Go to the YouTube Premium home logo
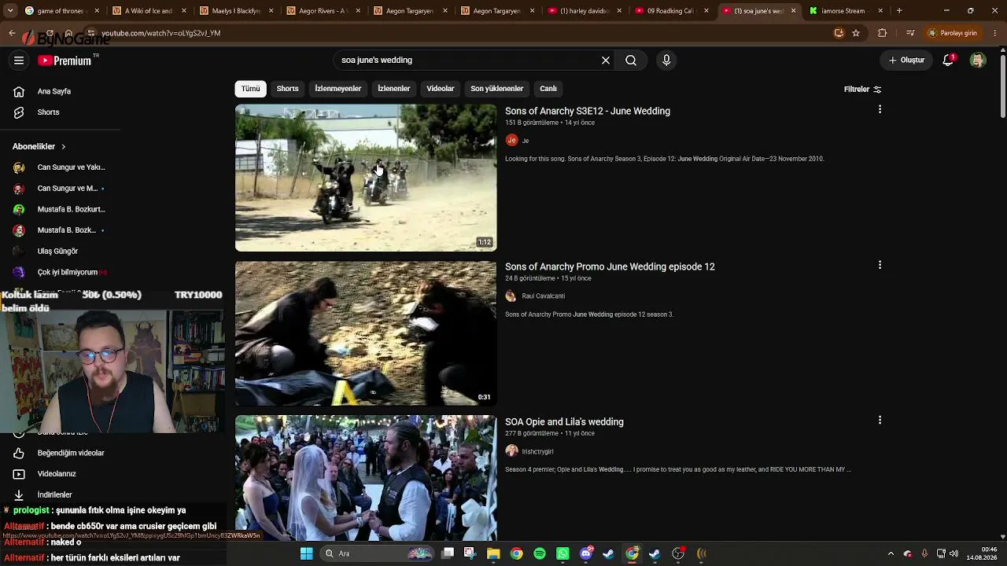 65,61
